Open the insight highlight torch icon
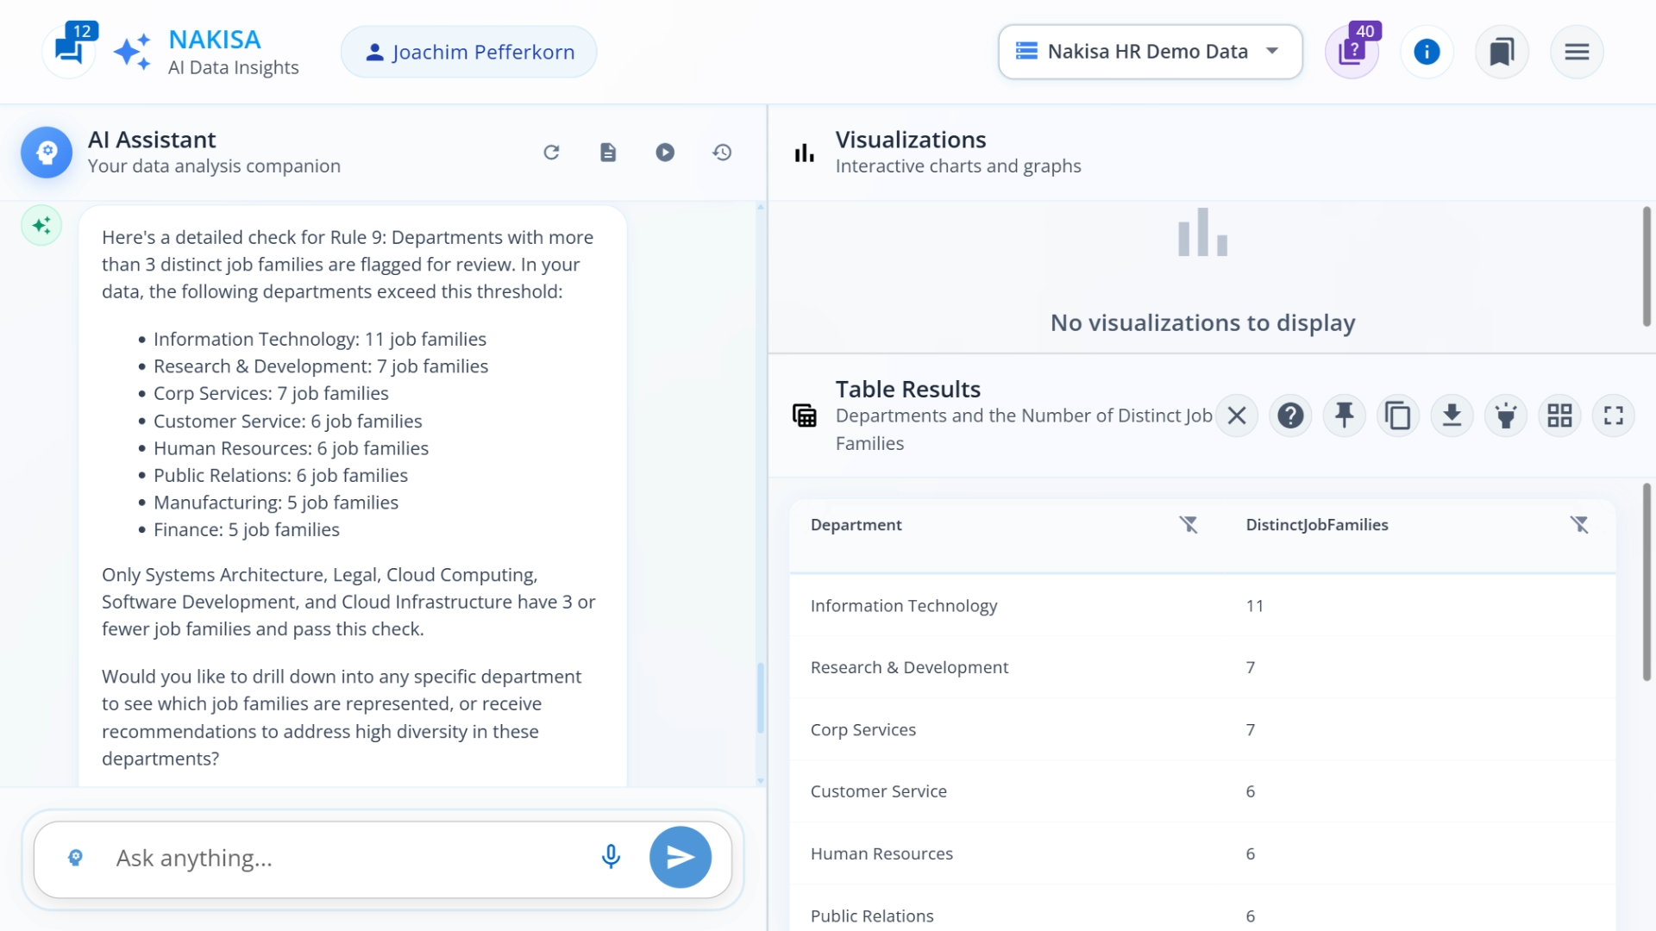The width and height of the screenshot is (1656, 931). pyautogui.click(x=1506, y=415)
